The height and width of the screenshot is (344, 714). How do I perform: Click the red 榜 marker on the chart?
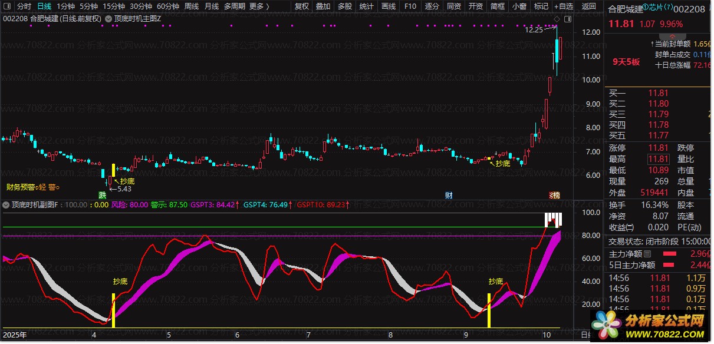[x=554, y=195]
